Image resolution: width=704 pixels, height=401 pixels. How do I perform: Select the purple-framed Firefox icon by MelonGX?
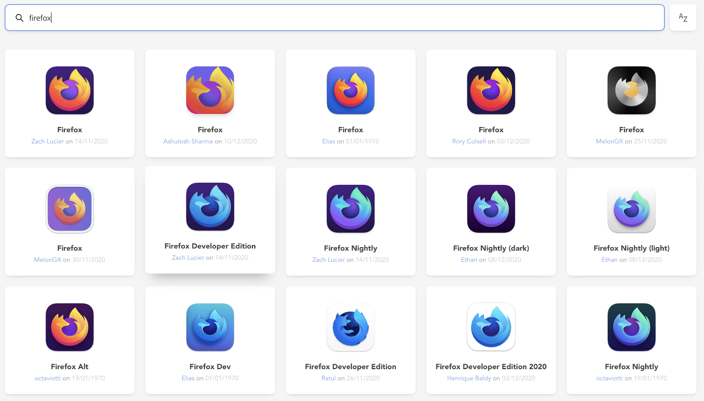[69, 209]
